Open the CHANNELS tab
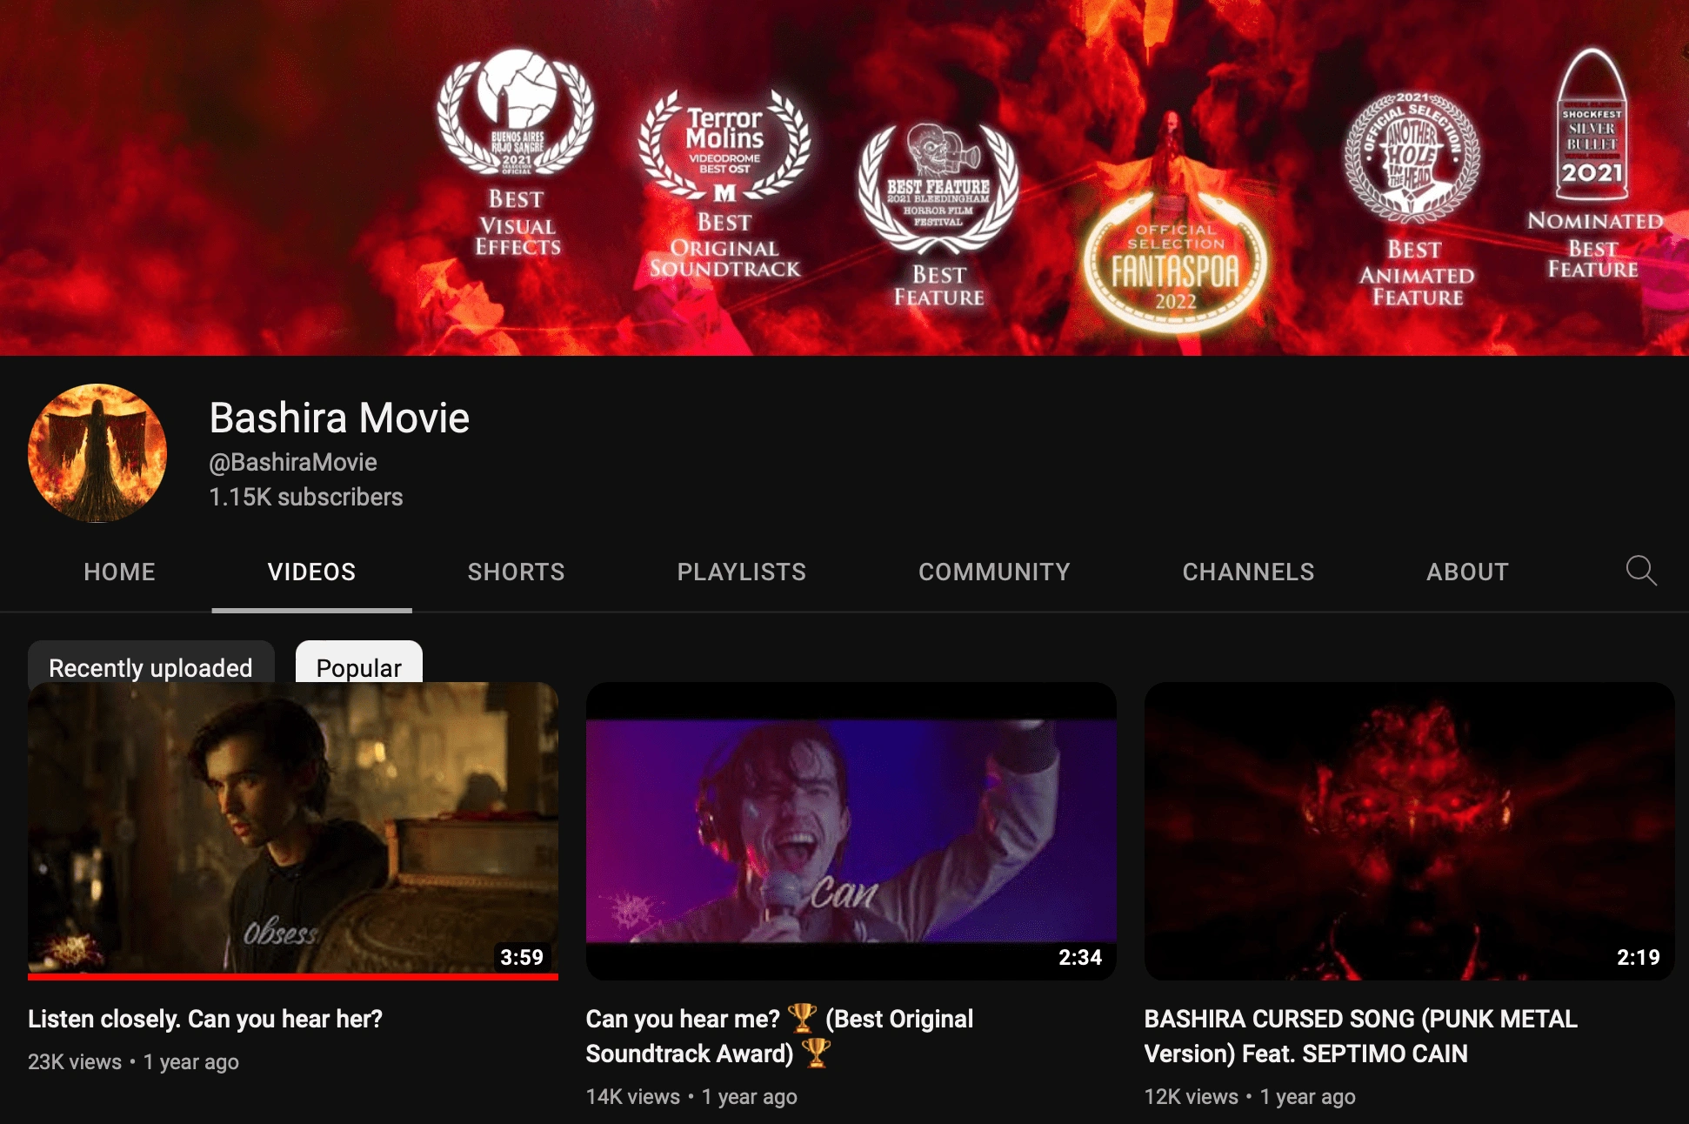Viewport: 1689px width, 1124px height. (x=1248, y=572)
